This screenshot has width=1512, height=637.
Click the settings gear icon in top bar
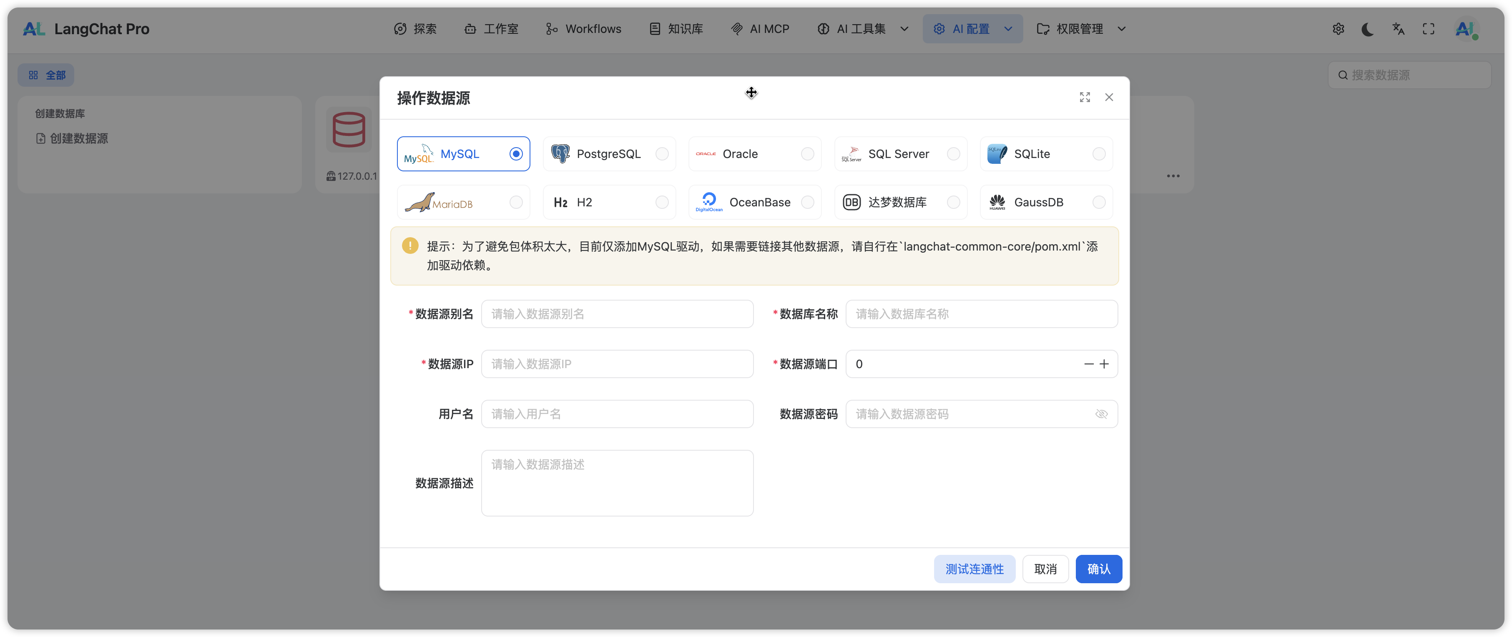point(1338,29)
